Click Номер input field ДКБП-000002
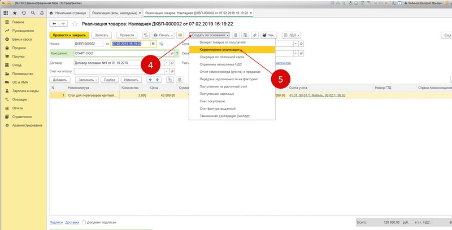This screenshot has width=452, height=230. click(x=89, y=44)
